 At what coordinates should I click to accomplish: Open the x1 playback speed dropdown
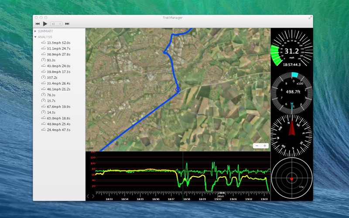tap(56, 24)
